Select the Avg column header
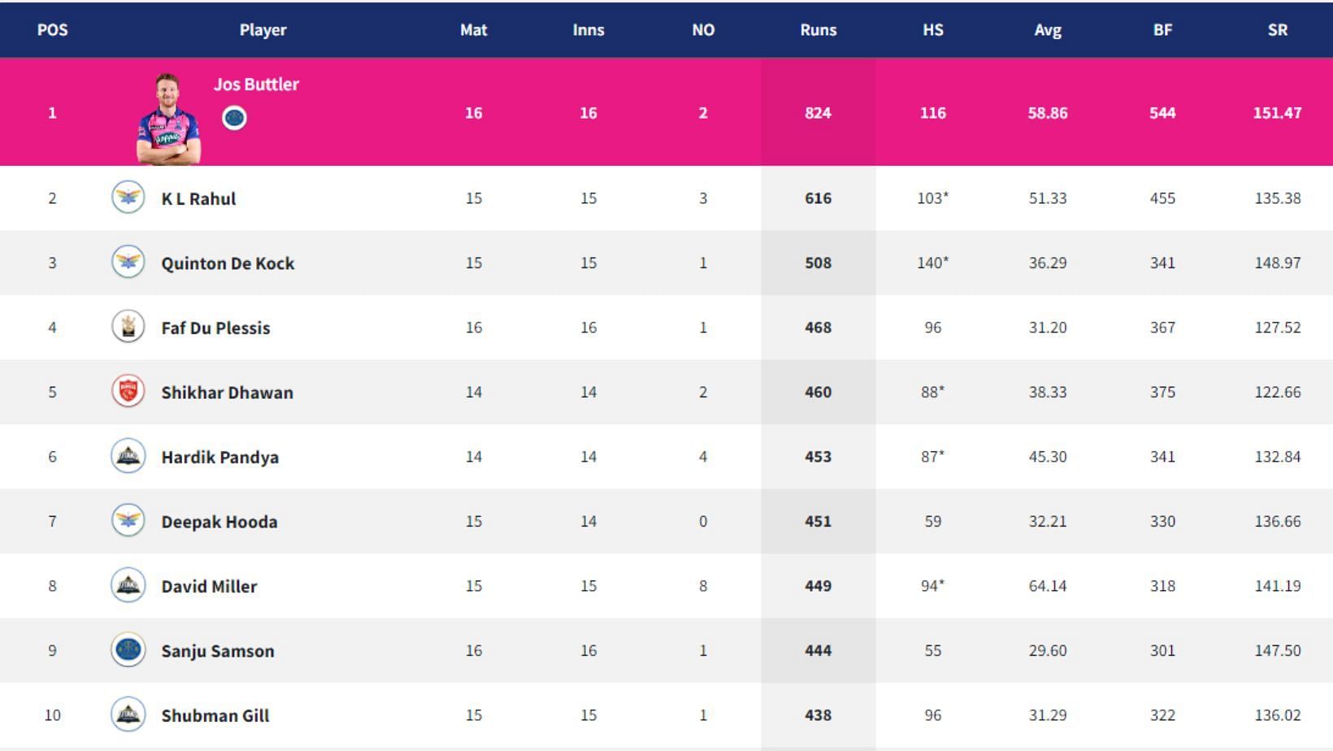Image resolution: width=1333 pixels, height=751 pixels. pos(1047,30)
